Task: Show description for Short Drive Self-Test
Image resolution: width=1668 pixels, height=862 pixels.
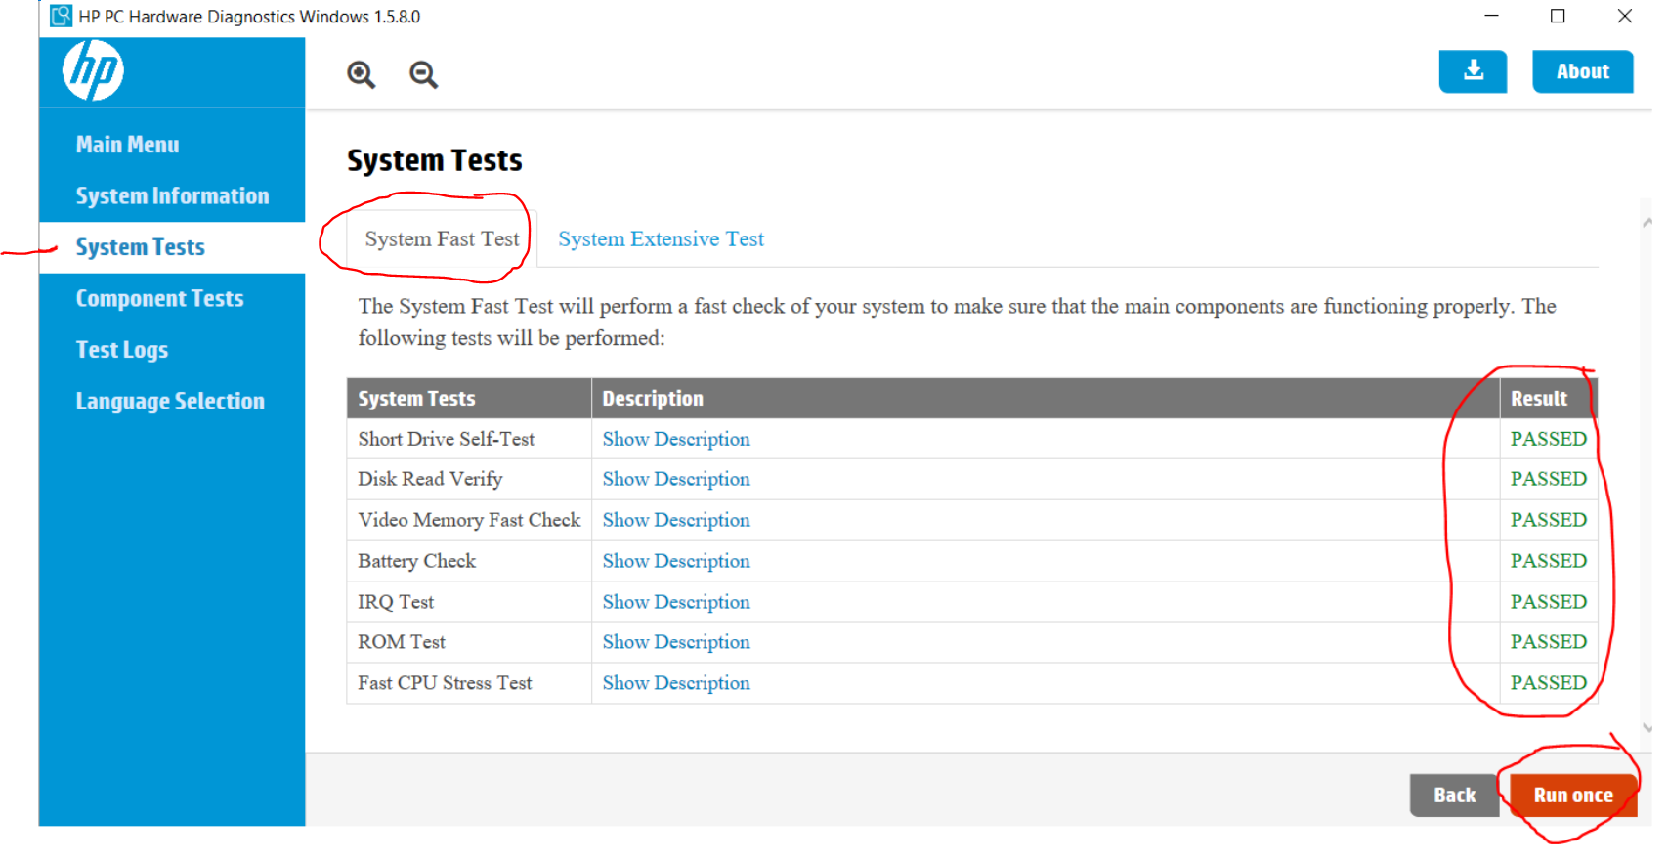Action: [676, 440]
